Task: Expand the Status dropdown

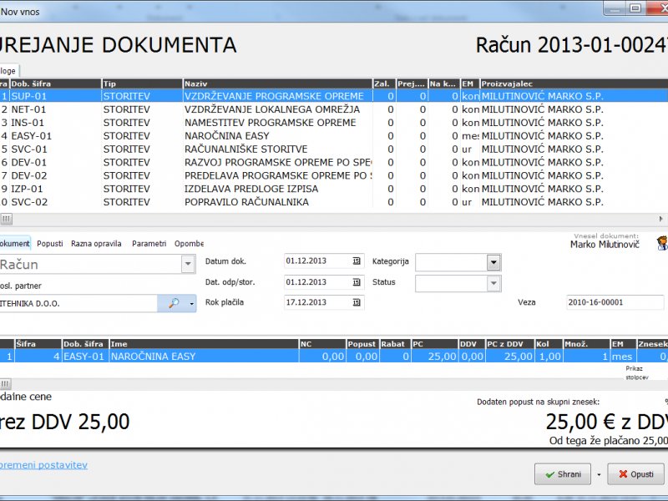Action: pos(493,283)
